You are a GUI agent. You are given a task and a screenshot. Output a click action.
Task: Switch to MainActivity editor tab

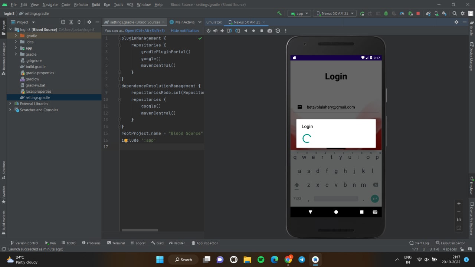click(182, 22)
